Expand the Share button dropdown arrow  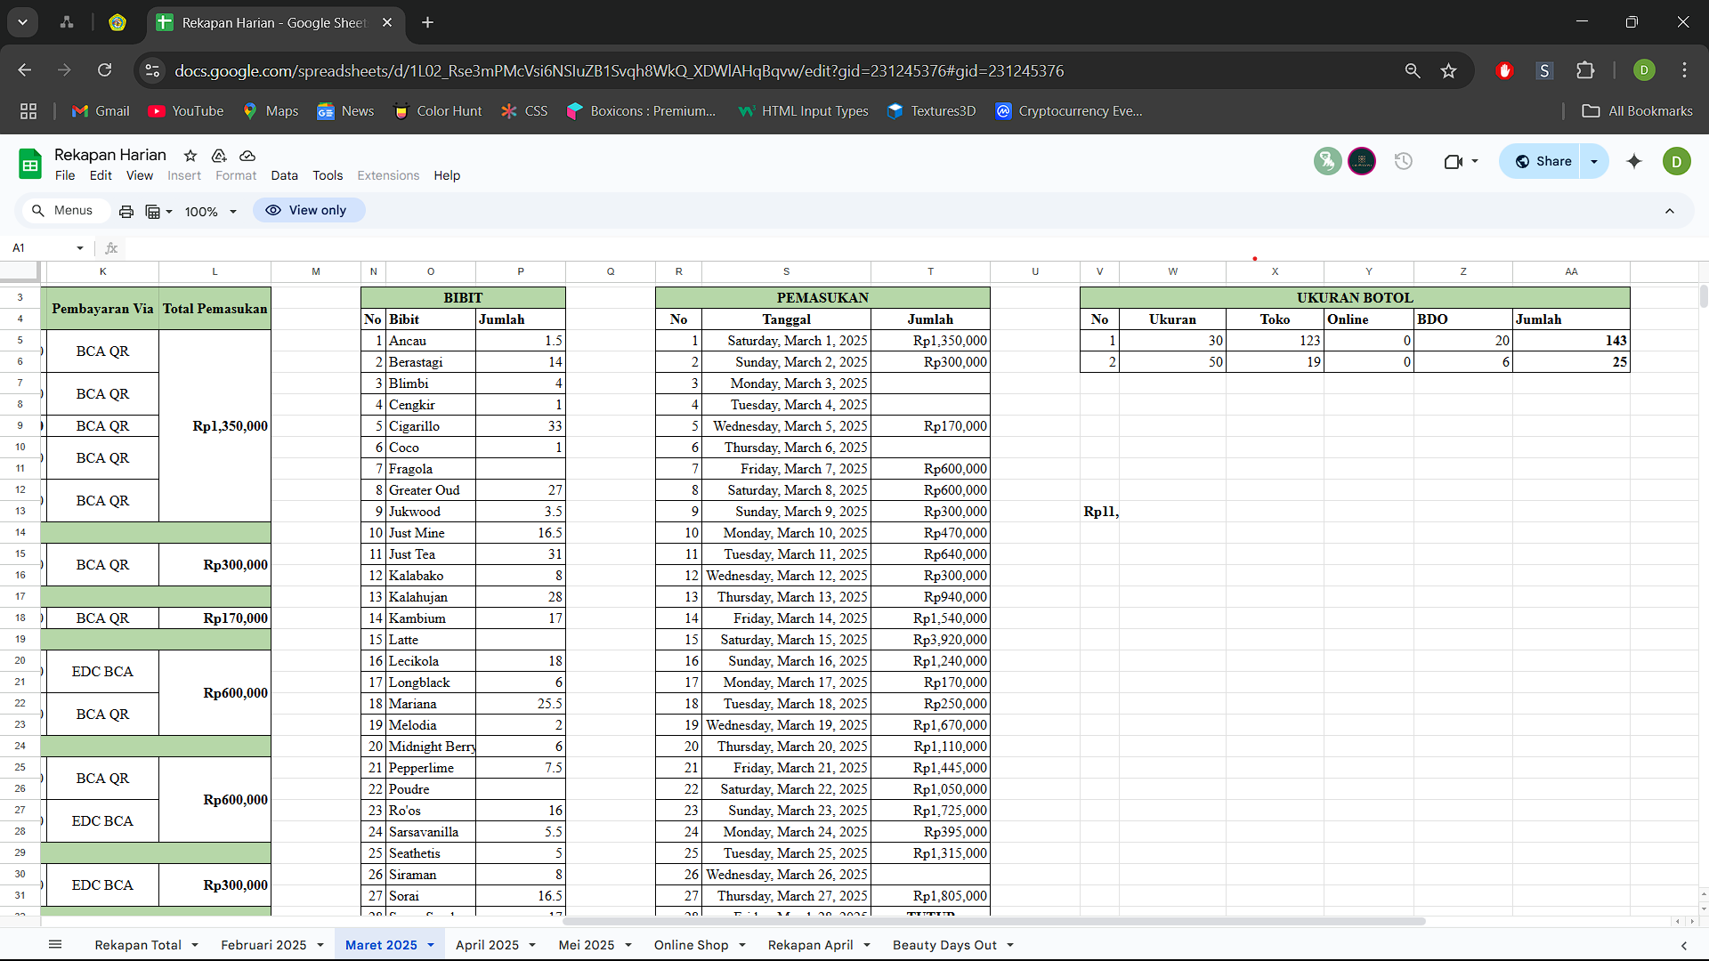pyautogui.click(x=1594, y=162)
